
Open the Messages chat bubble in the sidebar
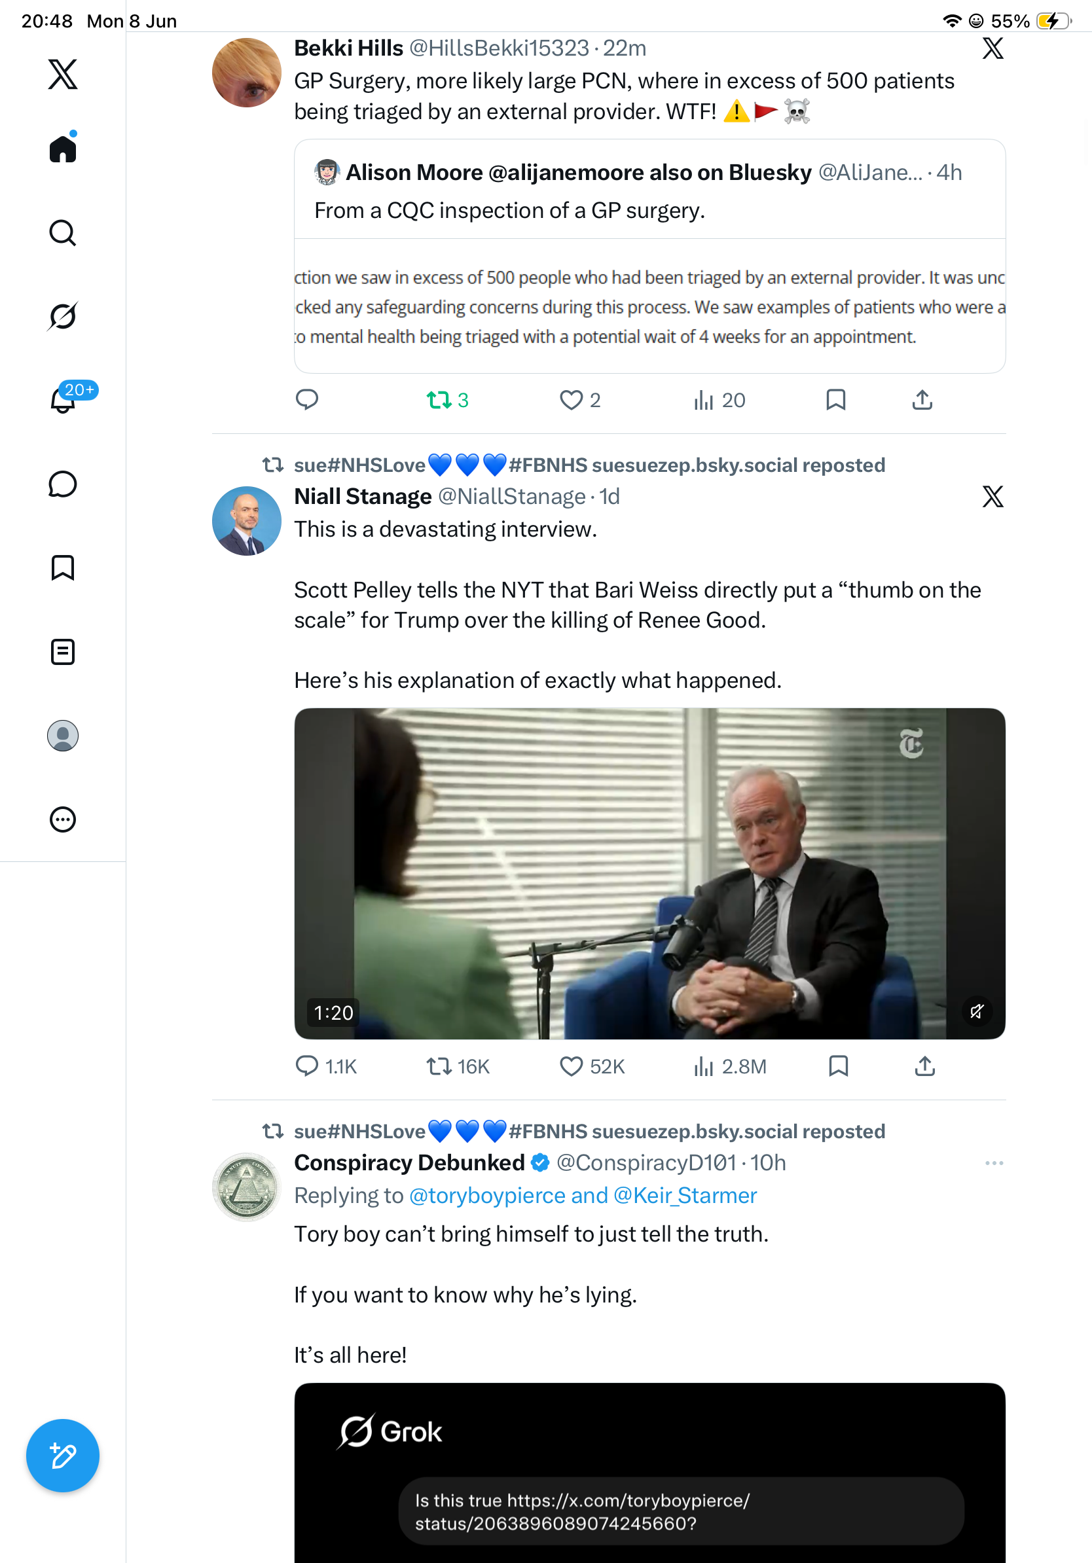pyautogui.click(x=63, y=484)
